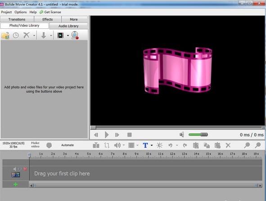This screenshot has height=201, width=266.
Task: Click the recent files clock icon
Action: click(16, 35)
